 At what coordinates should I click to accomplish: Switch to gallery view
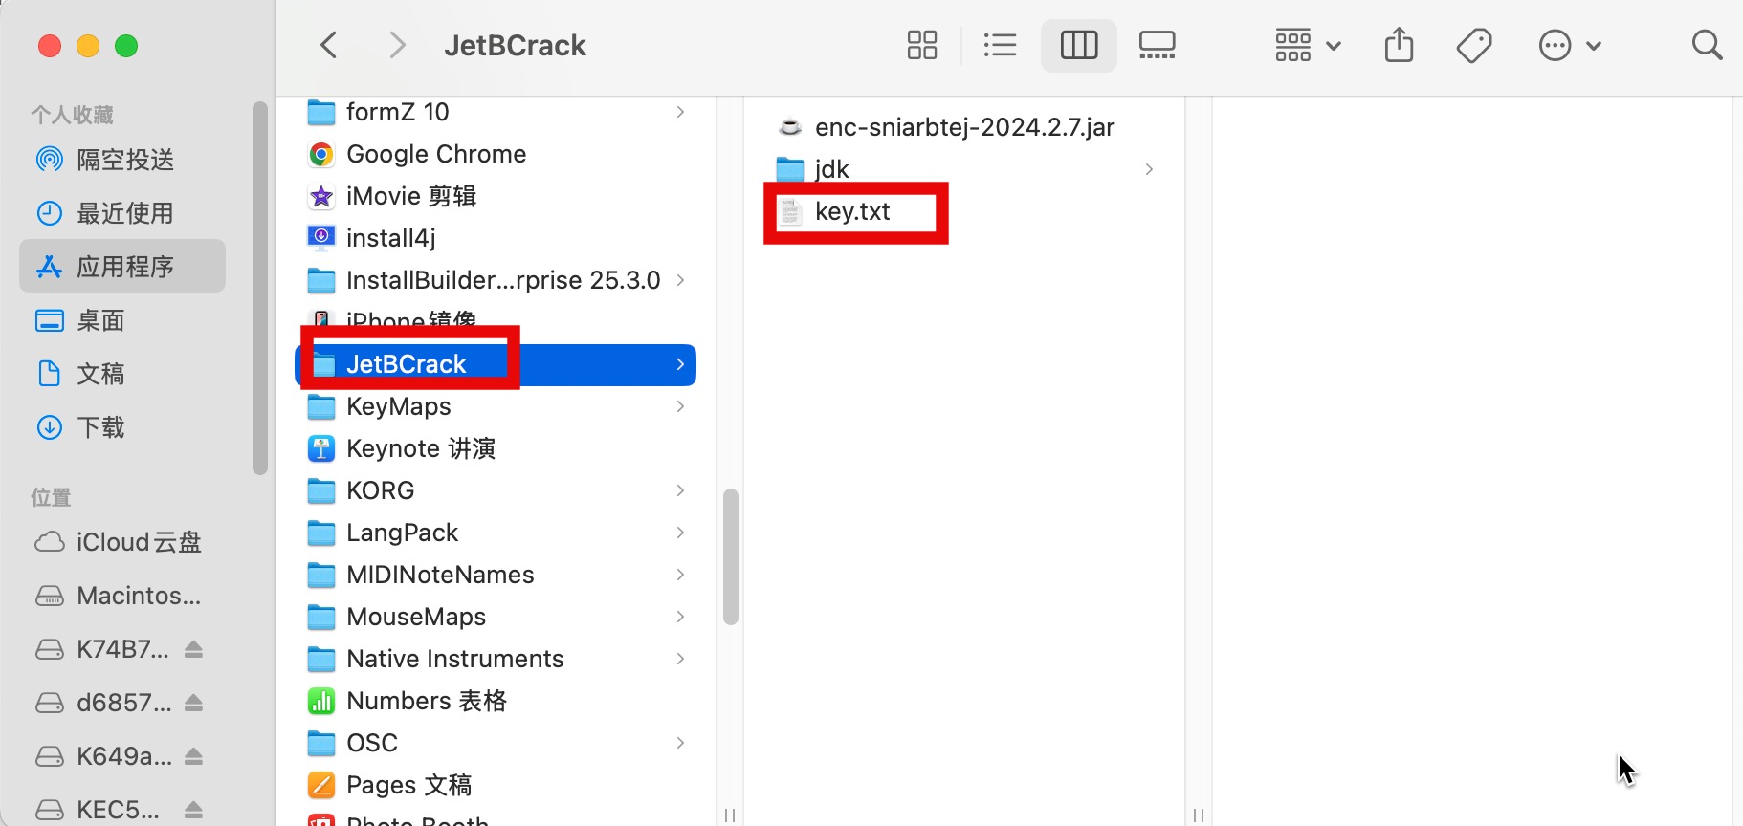pyautogui.click(x=1157, y=45)
